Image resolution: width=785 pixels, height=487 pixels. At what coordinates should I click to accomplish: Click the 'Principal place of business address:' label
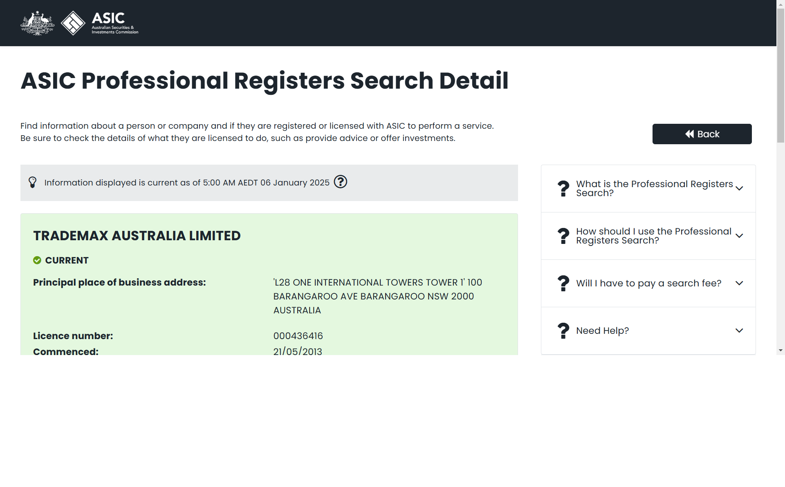coord(119,282)
